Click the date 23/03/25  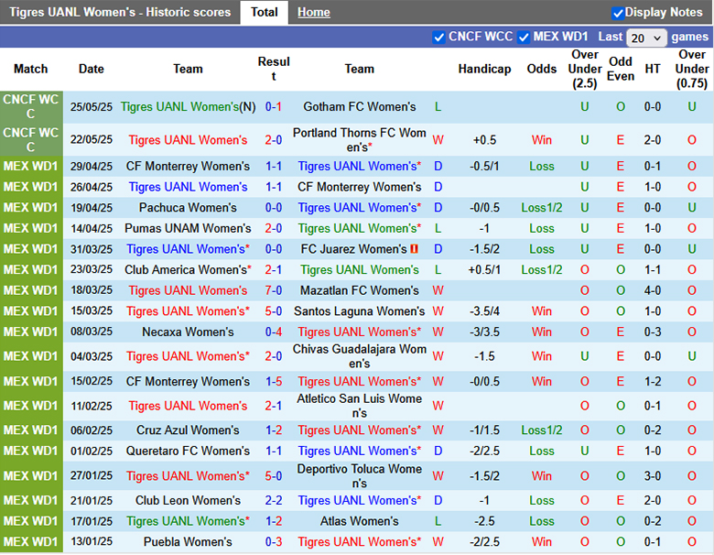pyautogui.click(x=91, y=270)
